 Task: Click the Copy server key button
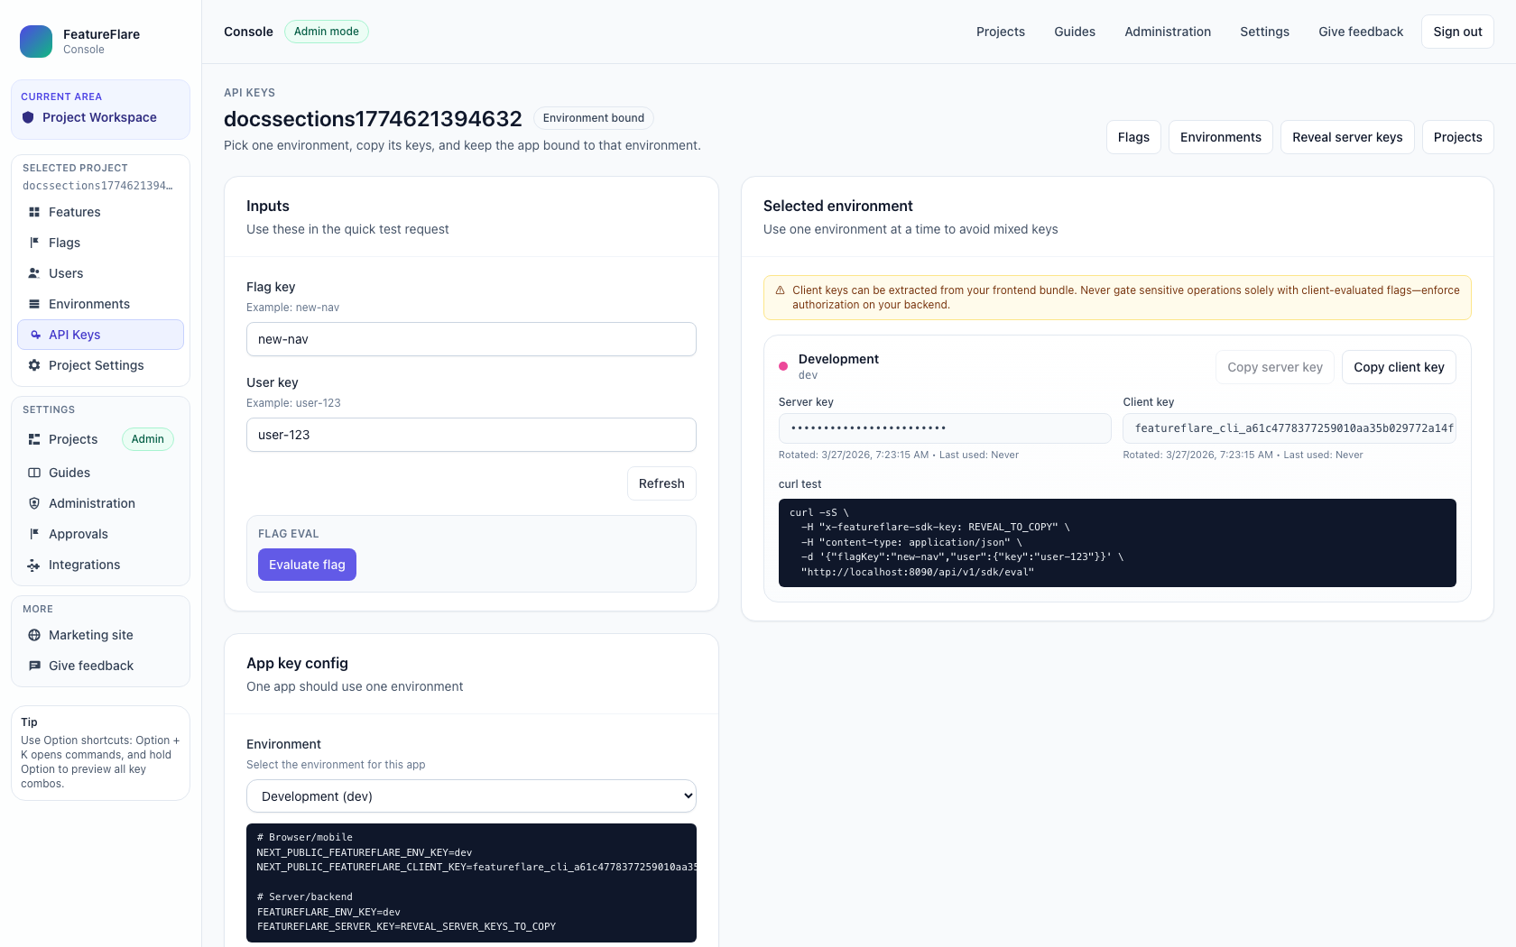(1274, 367)
